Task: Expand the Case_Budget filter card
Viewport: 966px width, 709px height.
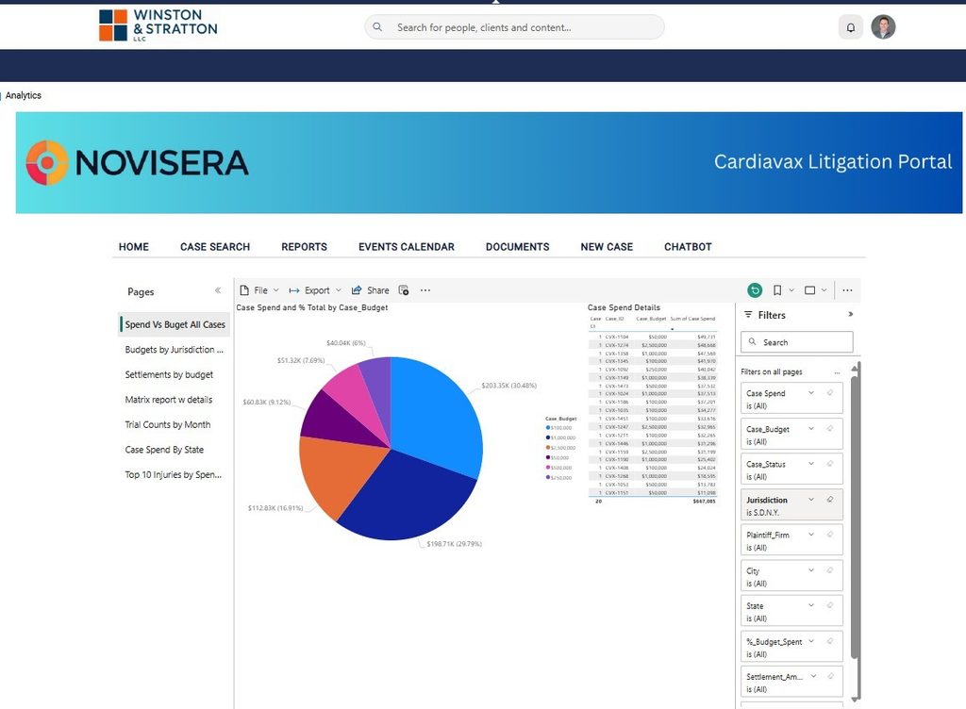Action: pyautogui.click(x=811, y=428)
